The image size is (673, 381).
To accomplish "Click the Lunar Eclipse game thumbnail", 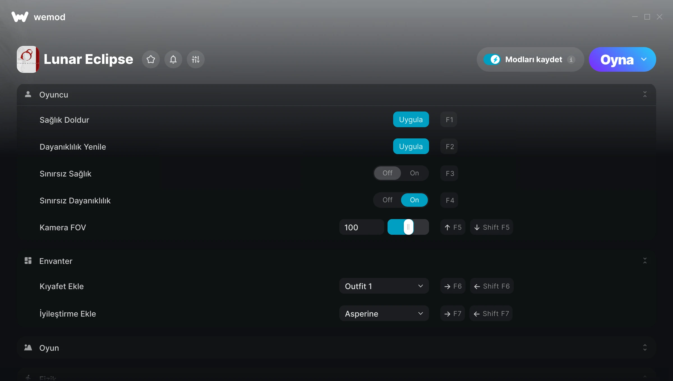I will [x=28, y=59].
